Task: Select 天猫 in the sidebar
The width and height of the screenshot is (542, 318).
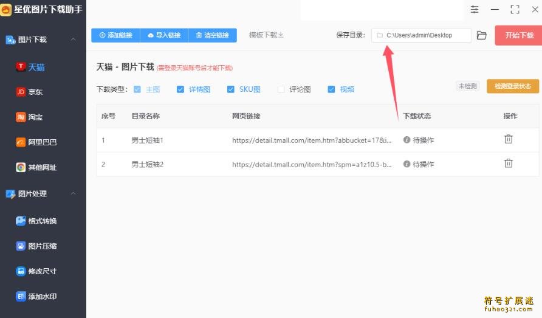Action: click(36, 67)
